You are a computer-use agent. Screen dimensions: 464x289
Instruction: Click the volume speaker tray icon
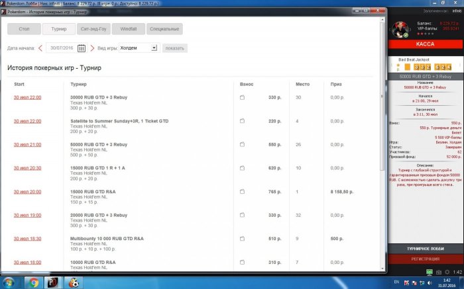(430, 283)
